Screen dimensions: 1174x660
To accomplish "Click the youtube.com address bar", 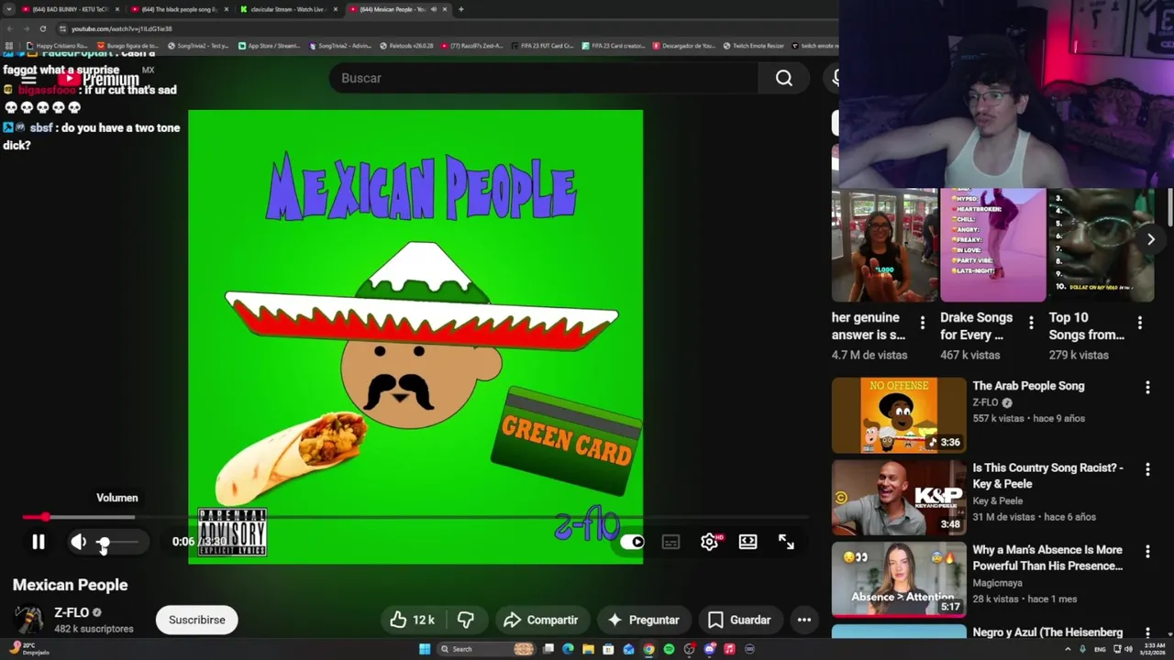I will point(440,28).
